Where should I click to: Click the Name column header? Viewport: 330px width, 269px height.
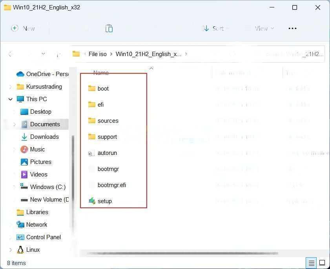(x=101, y=73)
